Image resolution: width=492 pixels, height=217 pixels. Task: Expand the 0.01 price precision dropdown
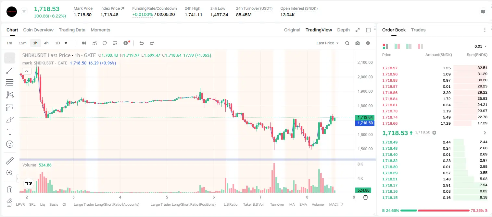481,46
